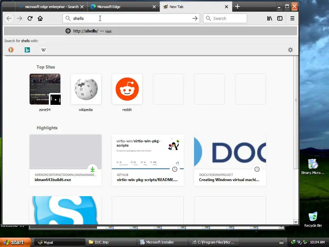Close the Microsoft Edge tab

click(154, 7)
